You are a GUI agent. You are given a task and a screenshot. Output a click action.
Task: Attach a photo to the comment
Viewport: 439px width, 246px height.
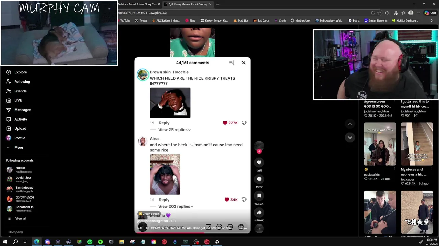point(208,227)
